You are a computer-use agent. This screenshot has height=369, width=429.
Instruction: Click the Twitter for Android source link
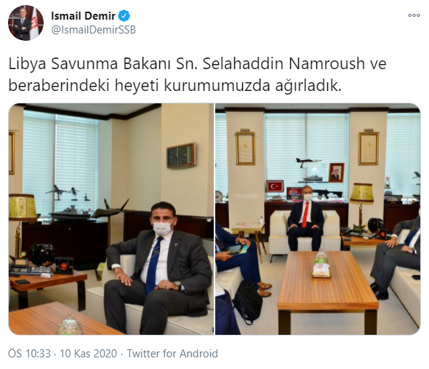click(172, 354)
